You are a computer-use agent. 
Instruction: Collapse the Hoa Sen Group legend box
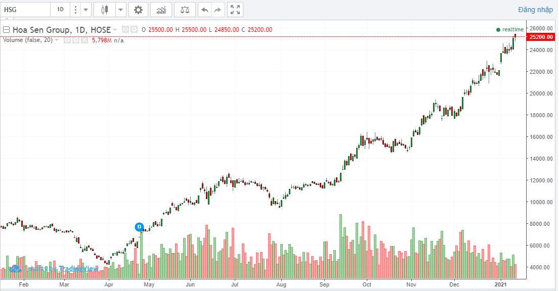[x=7, y=30]
